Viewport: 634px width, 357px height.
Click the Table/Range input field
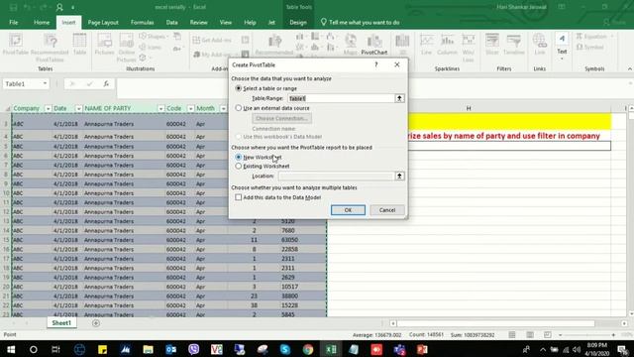pyautogui.click(x=341, y=98)
